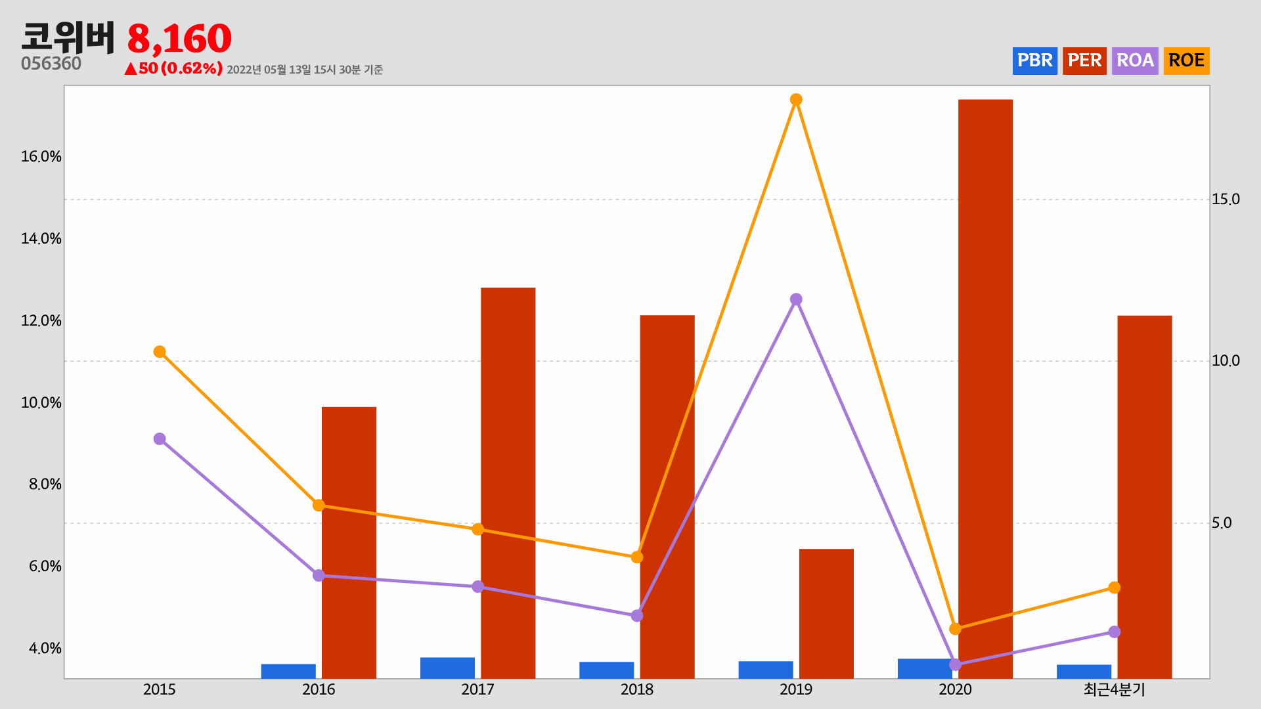Toggle the ROE legend box
Image resolution: width=1261 pixels, height=709 pixels.
click(1186, 60)
